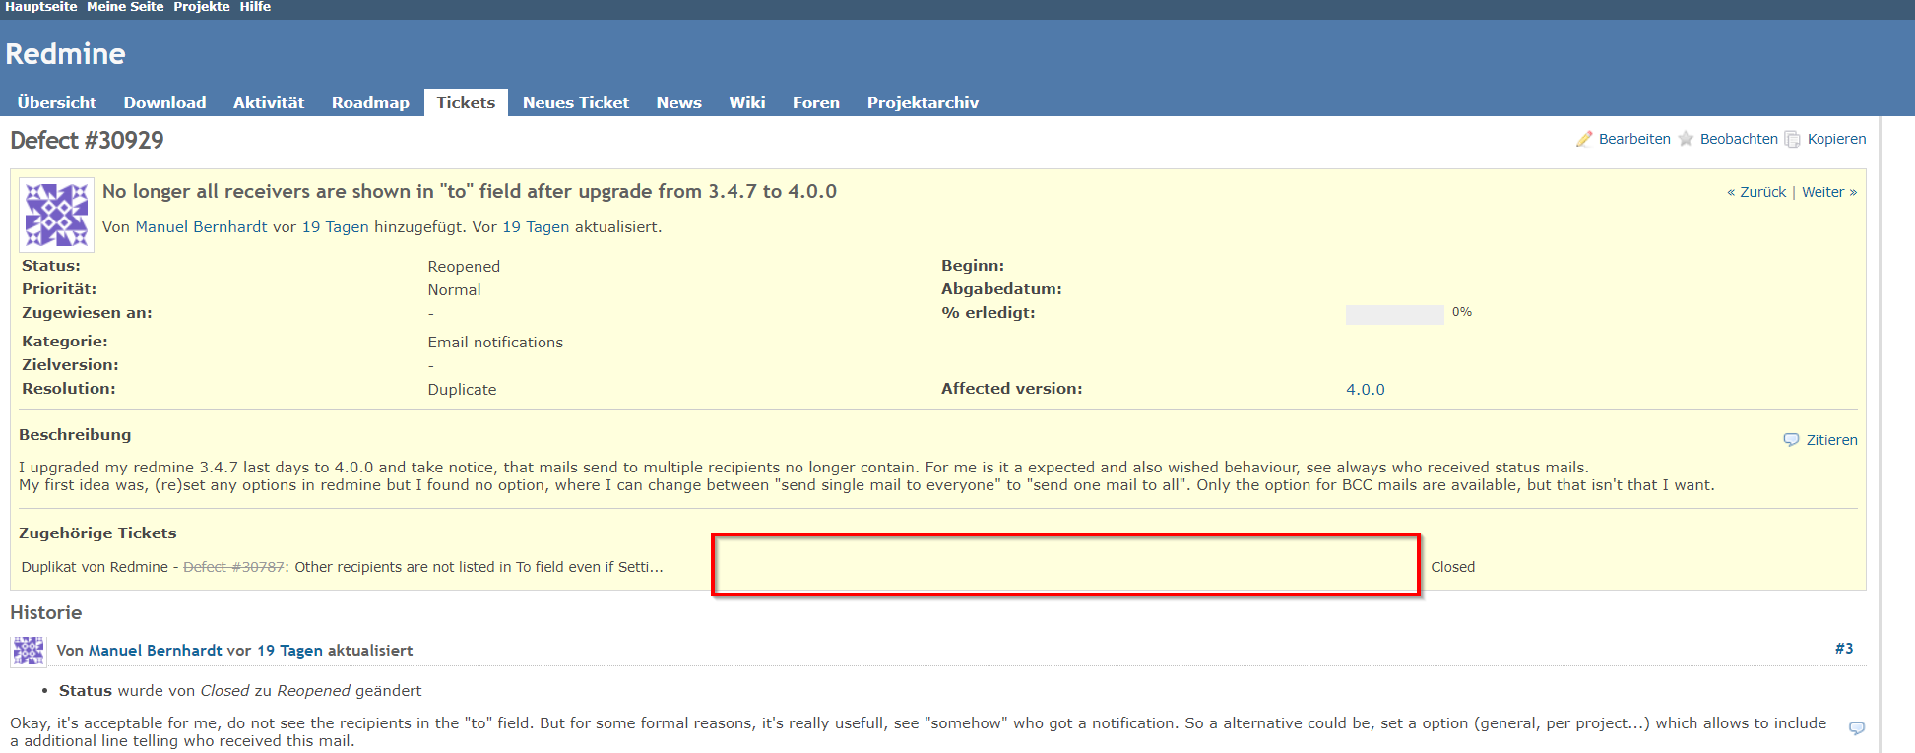Open the Projektarchiv tab

point(923,102)
